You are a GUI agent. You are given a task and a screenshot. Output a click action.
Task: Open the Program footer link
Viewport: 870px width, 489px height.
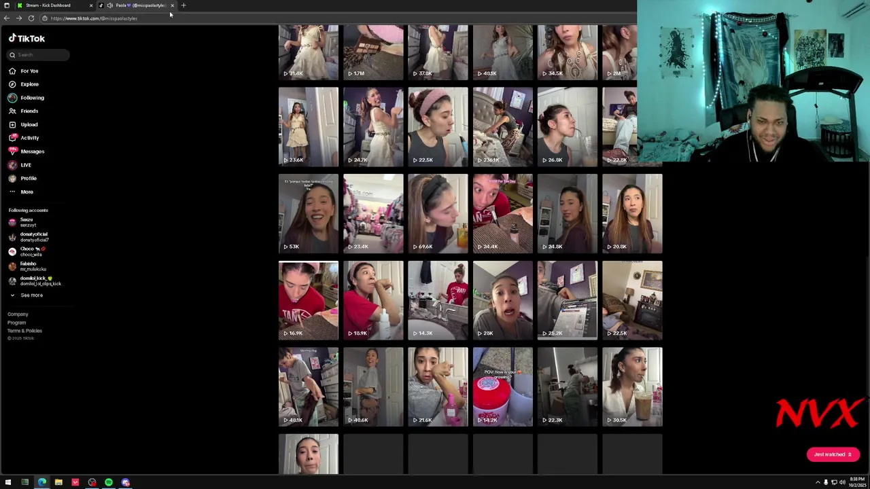pos(16,323)
